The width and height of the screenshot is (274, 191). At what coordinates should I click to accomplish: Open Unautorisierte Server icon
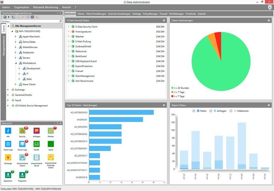pyautogui.click(x=37, y=157)
